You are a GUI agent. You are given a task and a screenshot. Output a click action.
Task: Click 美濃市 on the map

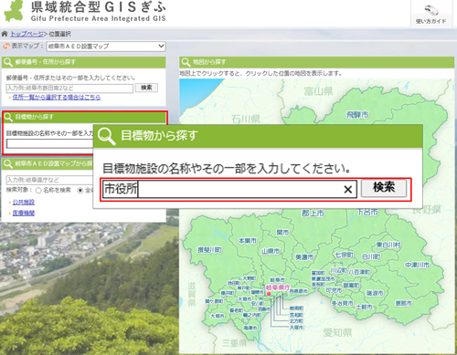[x=304, y=257]
